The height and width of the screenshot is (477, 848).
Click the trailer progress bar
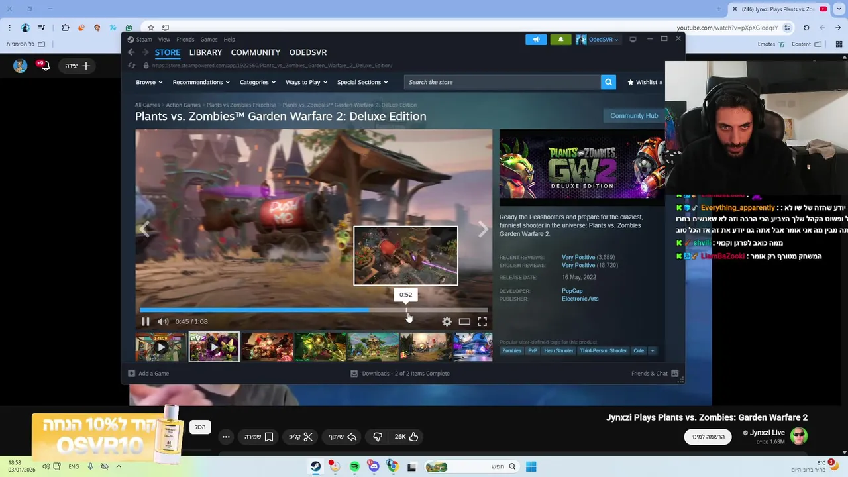click(x=313, y=309)
